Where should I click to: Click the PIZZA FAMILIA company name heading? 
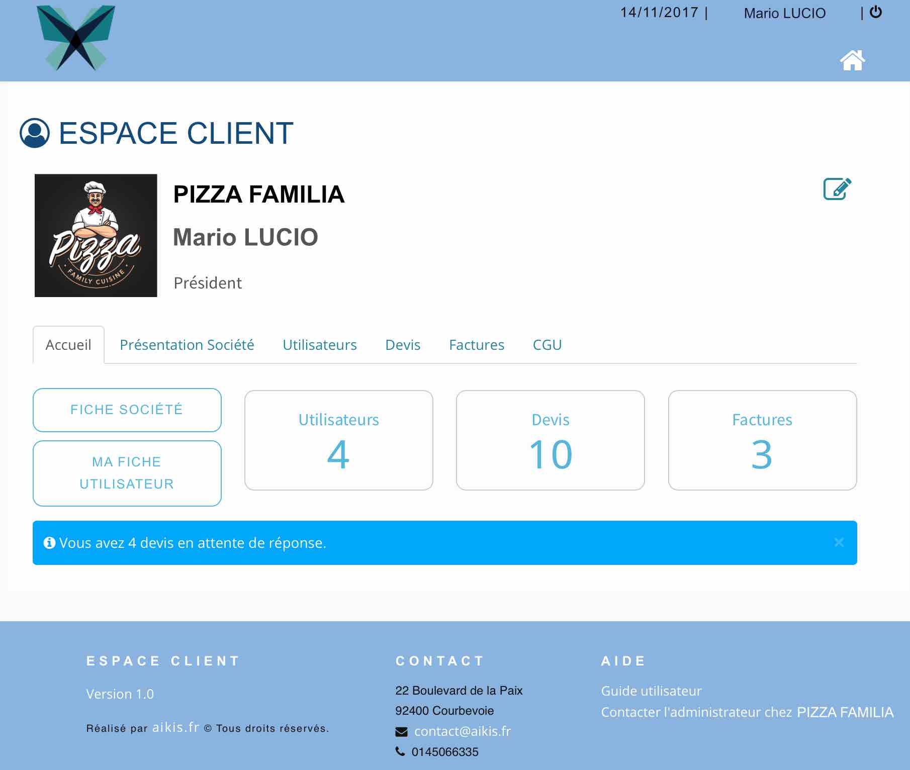[x=259, y=195]
